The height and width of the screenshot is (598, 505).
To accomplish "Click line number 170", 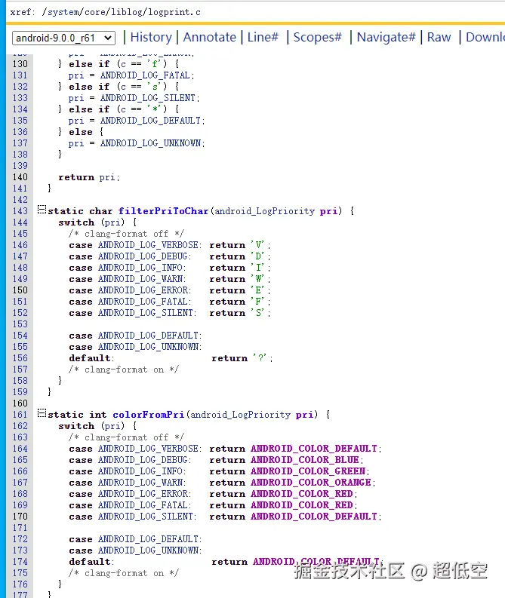I will pos(20,517).
